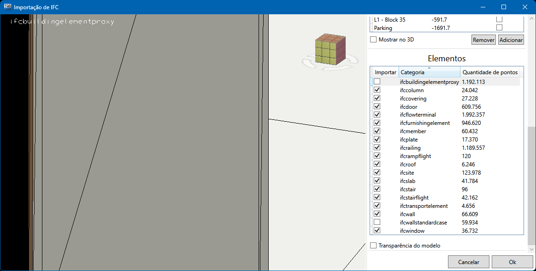Click the right panel vertical scrollbar

(x=531, y=184)
